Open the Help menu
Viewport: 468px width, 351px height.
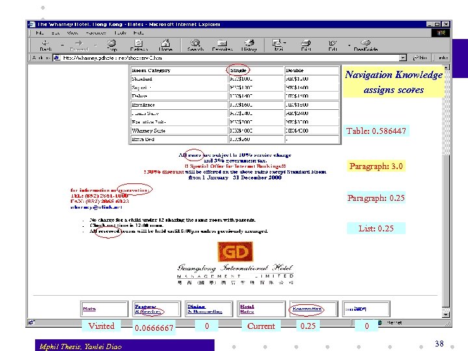point(138,33)
